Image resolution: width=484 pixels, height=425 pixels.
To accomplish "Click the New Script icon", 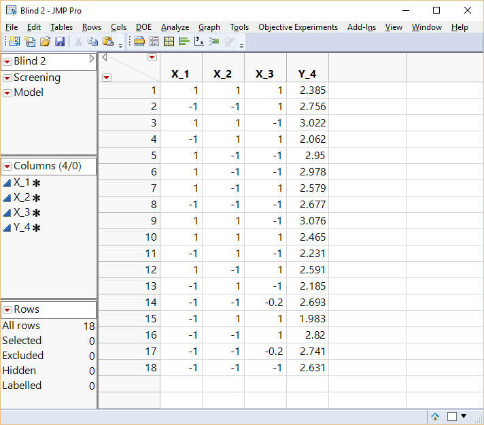I will point(30,41).
